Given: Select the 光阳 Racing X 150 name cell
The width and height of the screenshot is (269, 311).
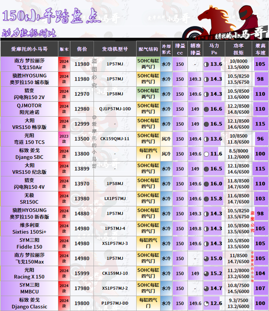Looking at the screenshot, I should tap(29, 273).
